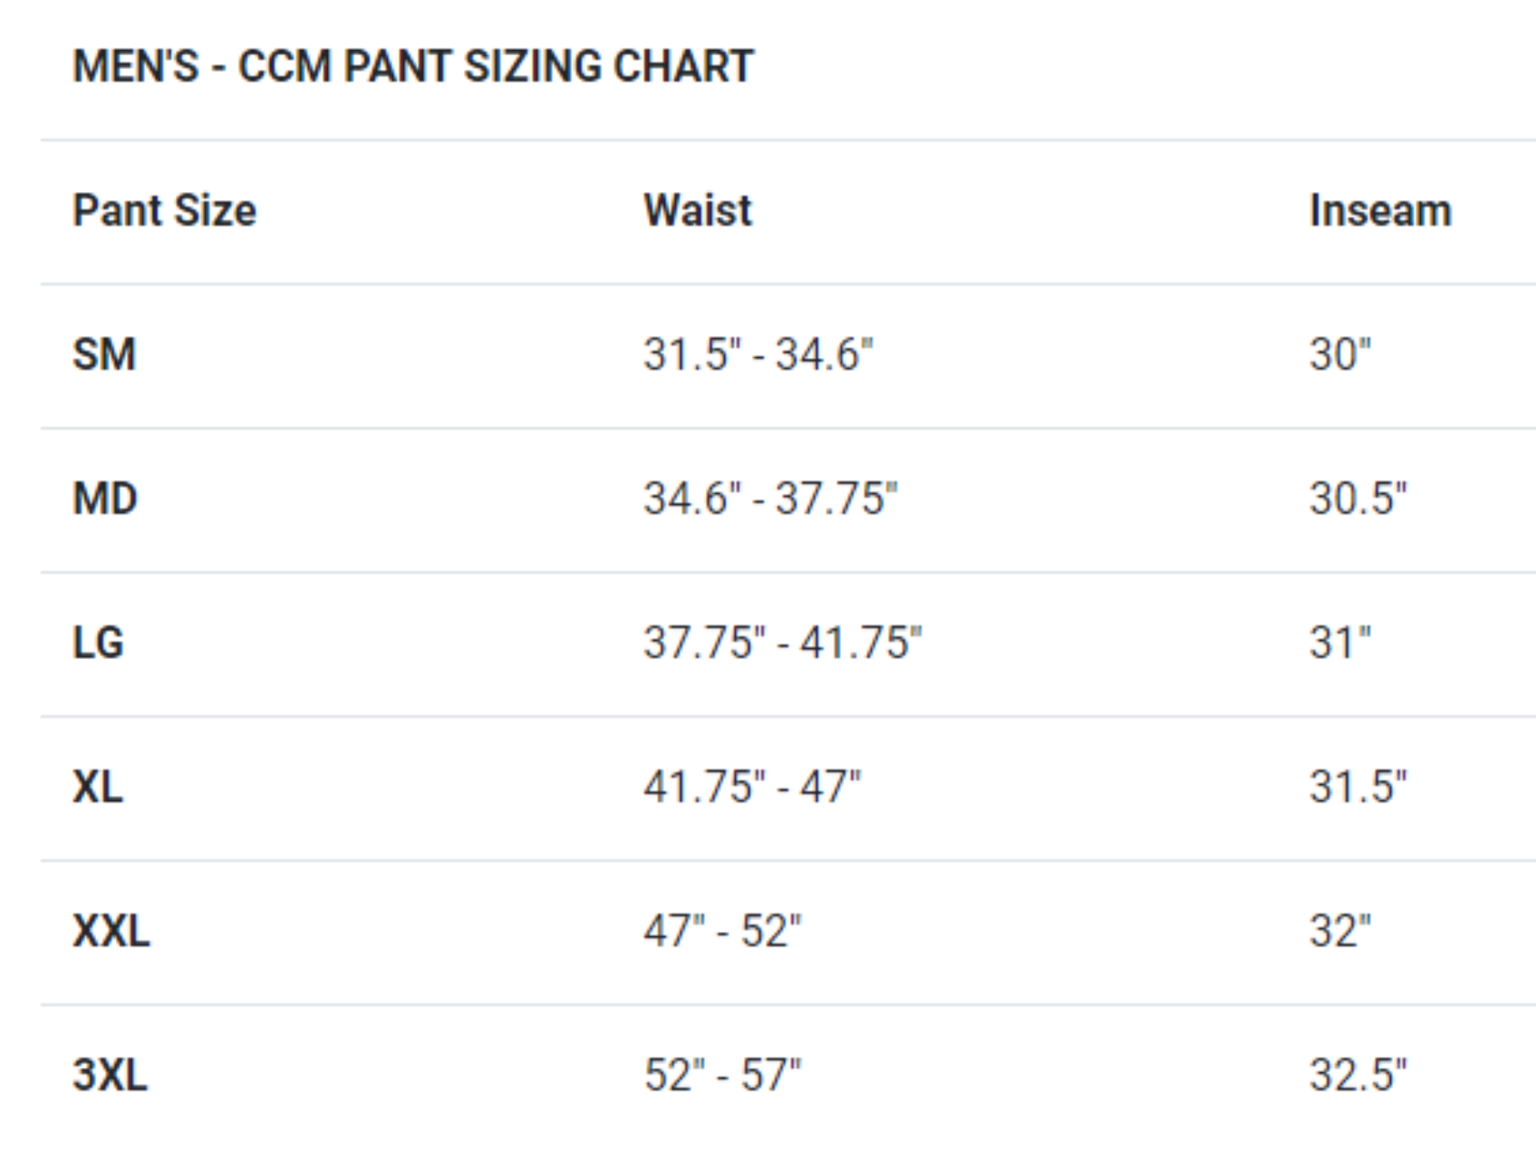
Task: Click the XL size row label
Action: [98, 787]
